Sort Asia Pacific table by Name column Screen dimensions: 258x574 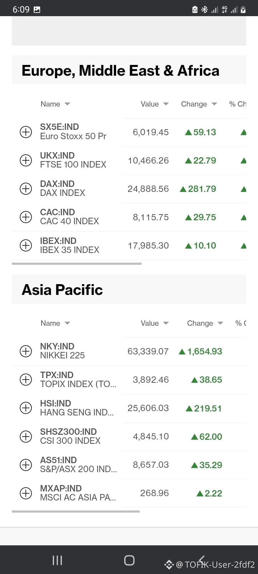pyautogui.click(x=56, y=323)
